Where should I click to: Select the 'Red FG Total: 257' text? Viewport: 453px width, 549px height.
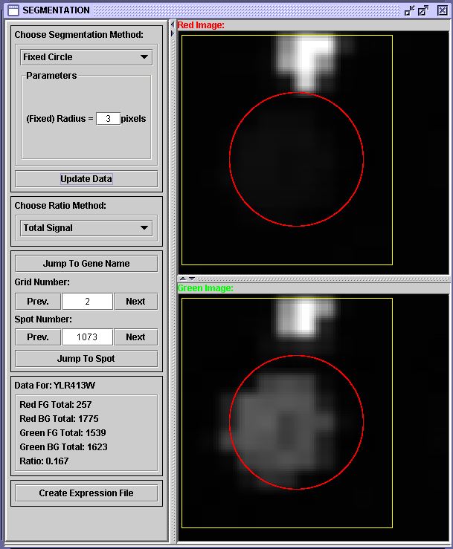click(x=55, y=405)
